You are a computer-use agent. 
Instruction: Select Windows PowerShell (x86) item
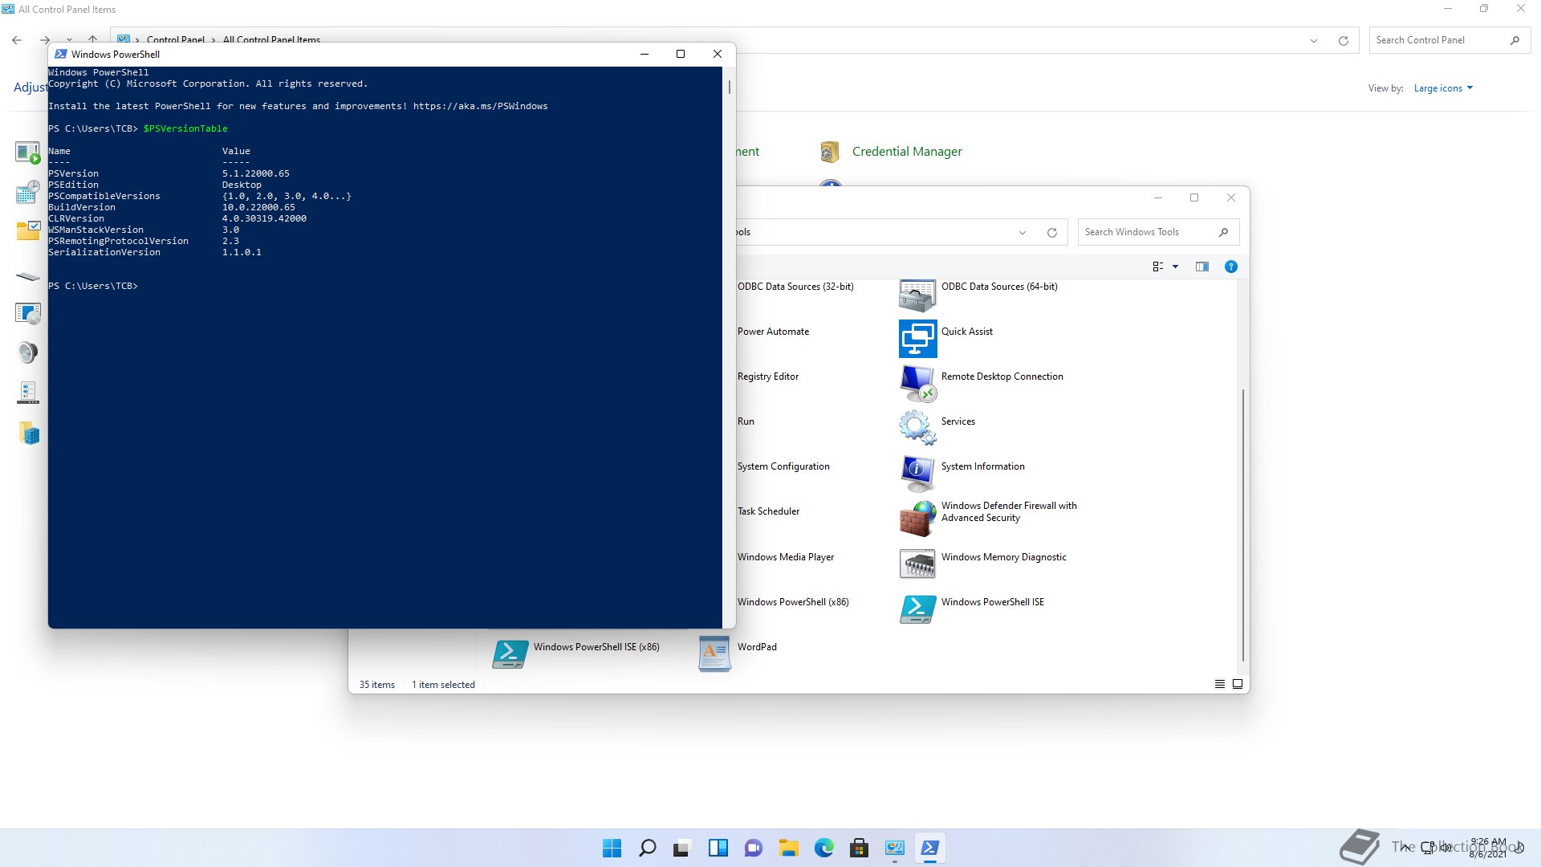pyautogui.click(x=793, y=602)
